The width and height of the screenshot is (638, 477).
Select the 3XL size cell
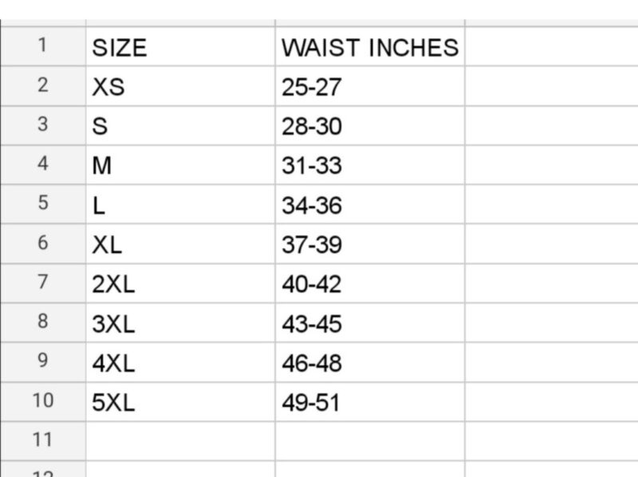point(179,323)
